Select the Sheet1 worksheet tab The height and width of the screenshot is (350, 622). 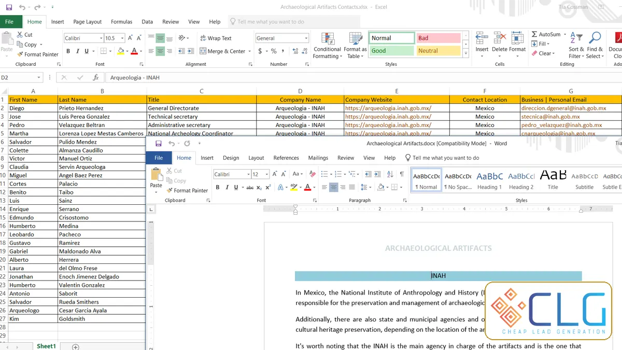click(x=46, y=346)
